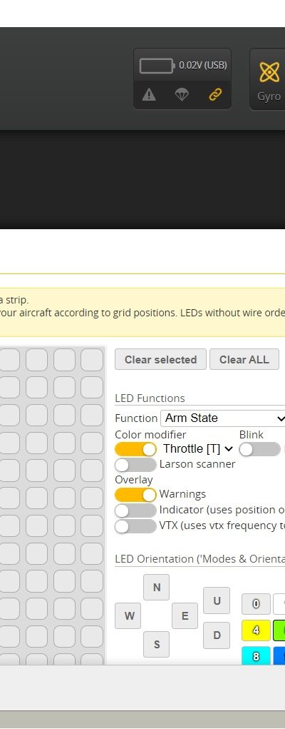This screenshot has width=285, height=729.
Task: Turn on the VTX overlay toggle
Action: (135, 526)
